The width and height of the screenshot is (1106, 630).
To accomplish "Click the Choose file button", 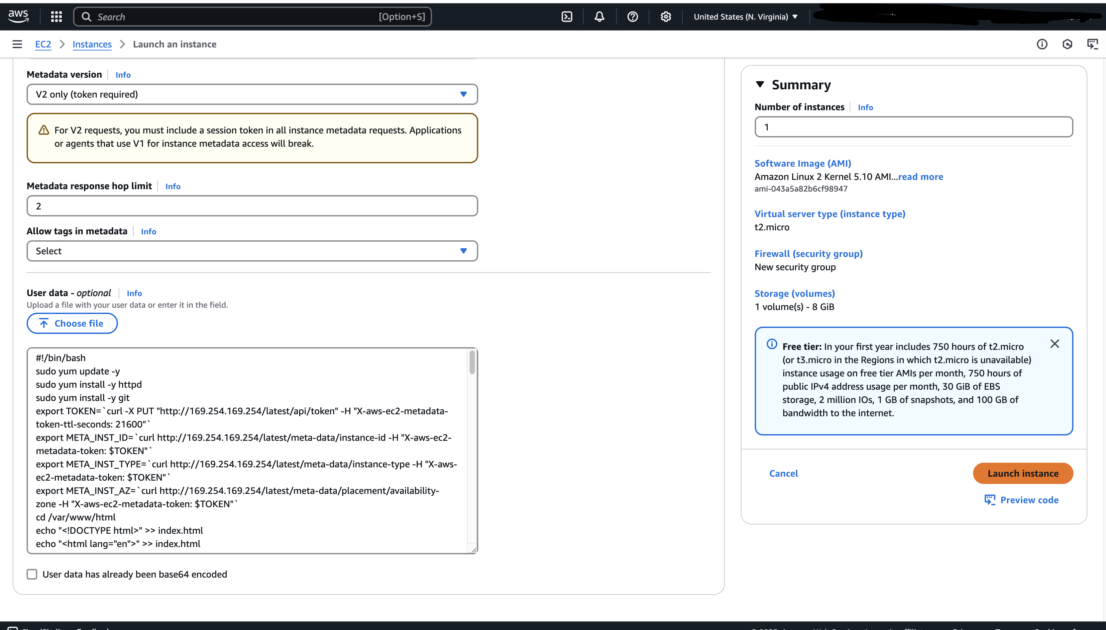I will pos(72,323).
